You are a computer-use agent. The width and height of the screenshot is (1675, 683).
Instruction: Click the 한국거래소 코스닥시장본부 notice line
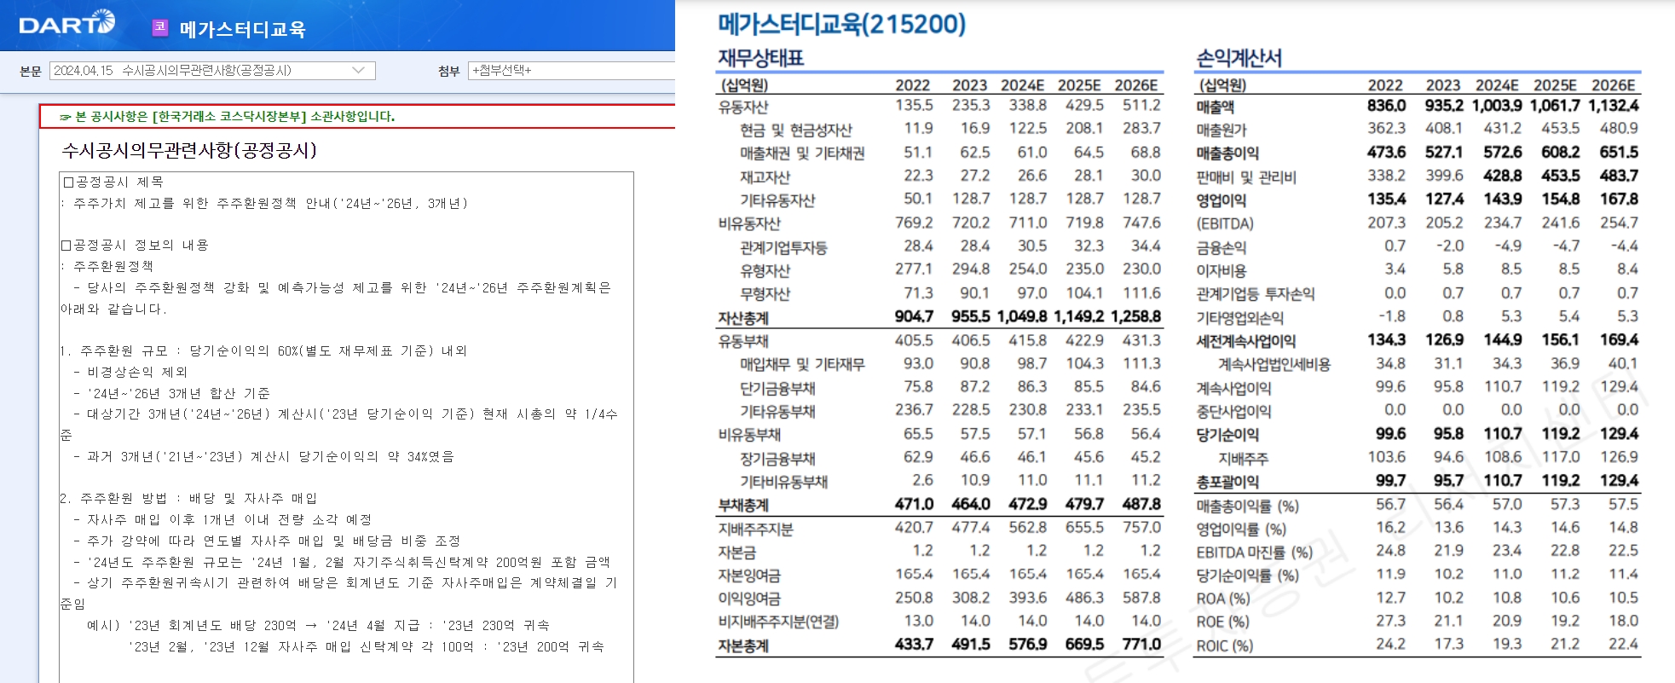pyautogui.click(x=226, y=117)
